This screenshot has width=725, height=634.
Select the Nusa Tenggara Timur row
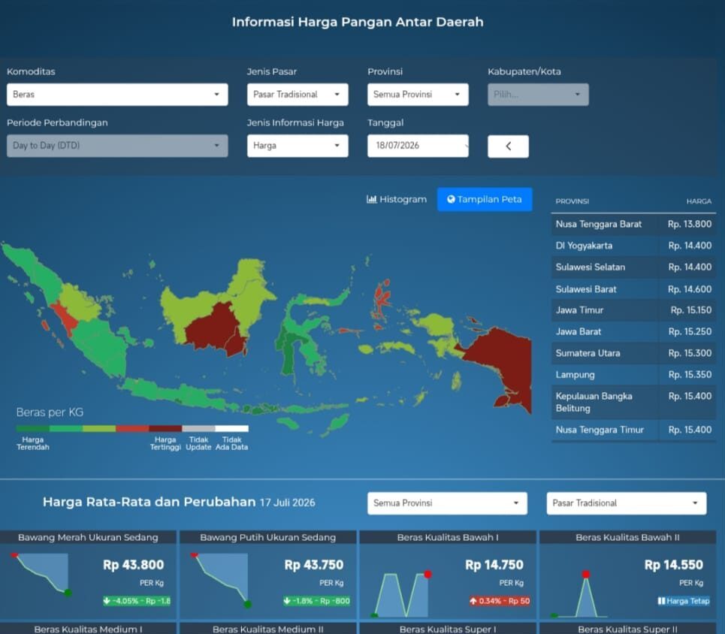click(633, 430)
